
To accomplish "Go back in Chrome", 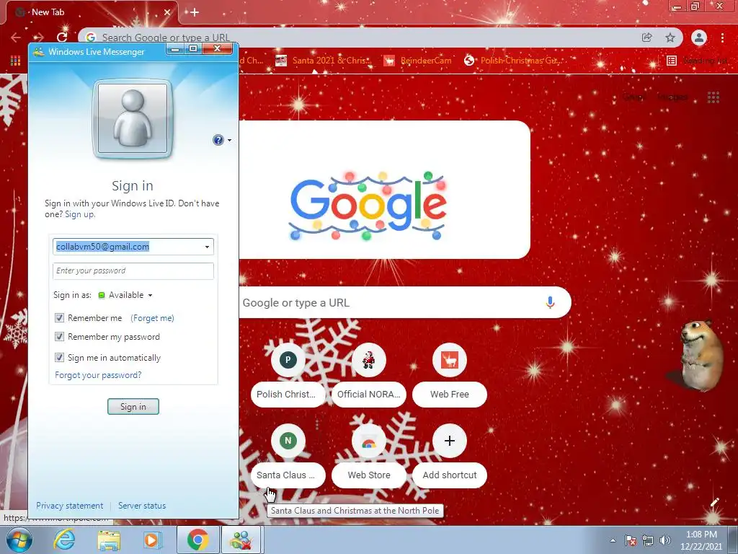I will tap(16, 38).
